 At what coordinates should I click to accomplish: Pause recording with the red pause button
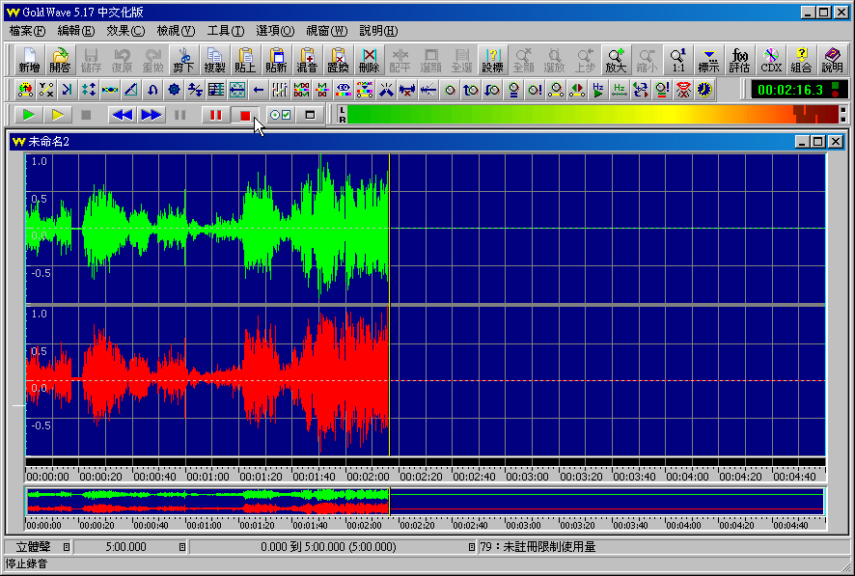pyautogui.click(x=213, y=115)
